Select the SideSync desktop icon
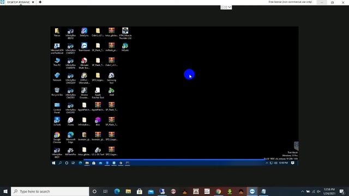 [x=84, y=32]
